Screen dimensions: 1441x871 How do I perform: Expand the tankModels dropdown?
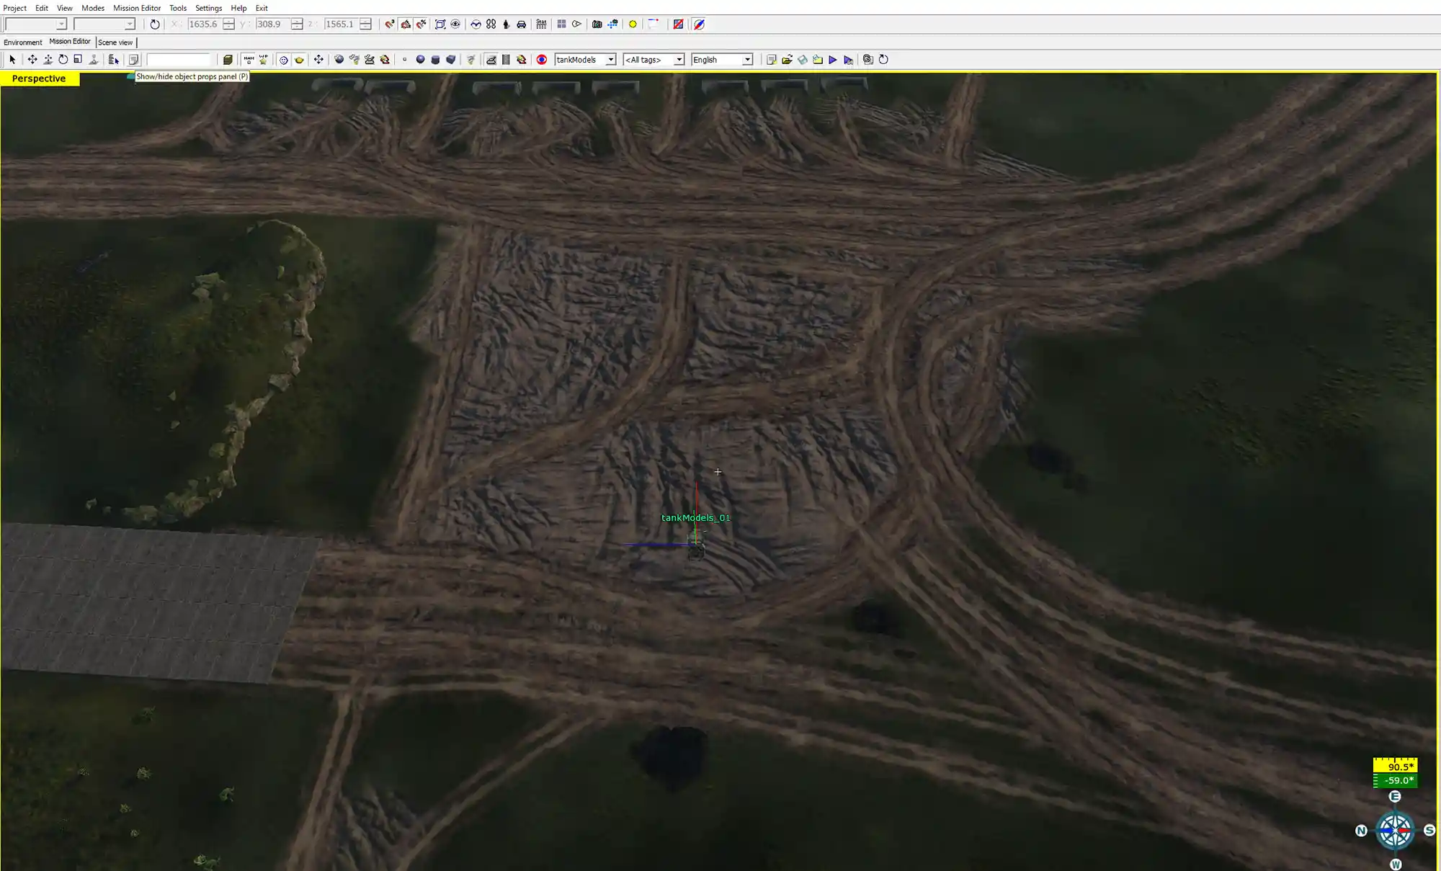coord(610,60)
